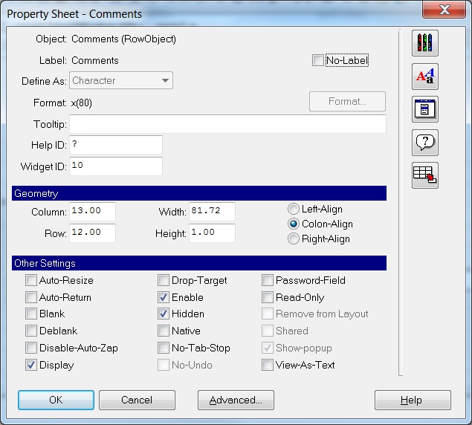The height and width of the screenshot is (425, 472).
Task: Click the database field table icon
Action: coord(424,175)
